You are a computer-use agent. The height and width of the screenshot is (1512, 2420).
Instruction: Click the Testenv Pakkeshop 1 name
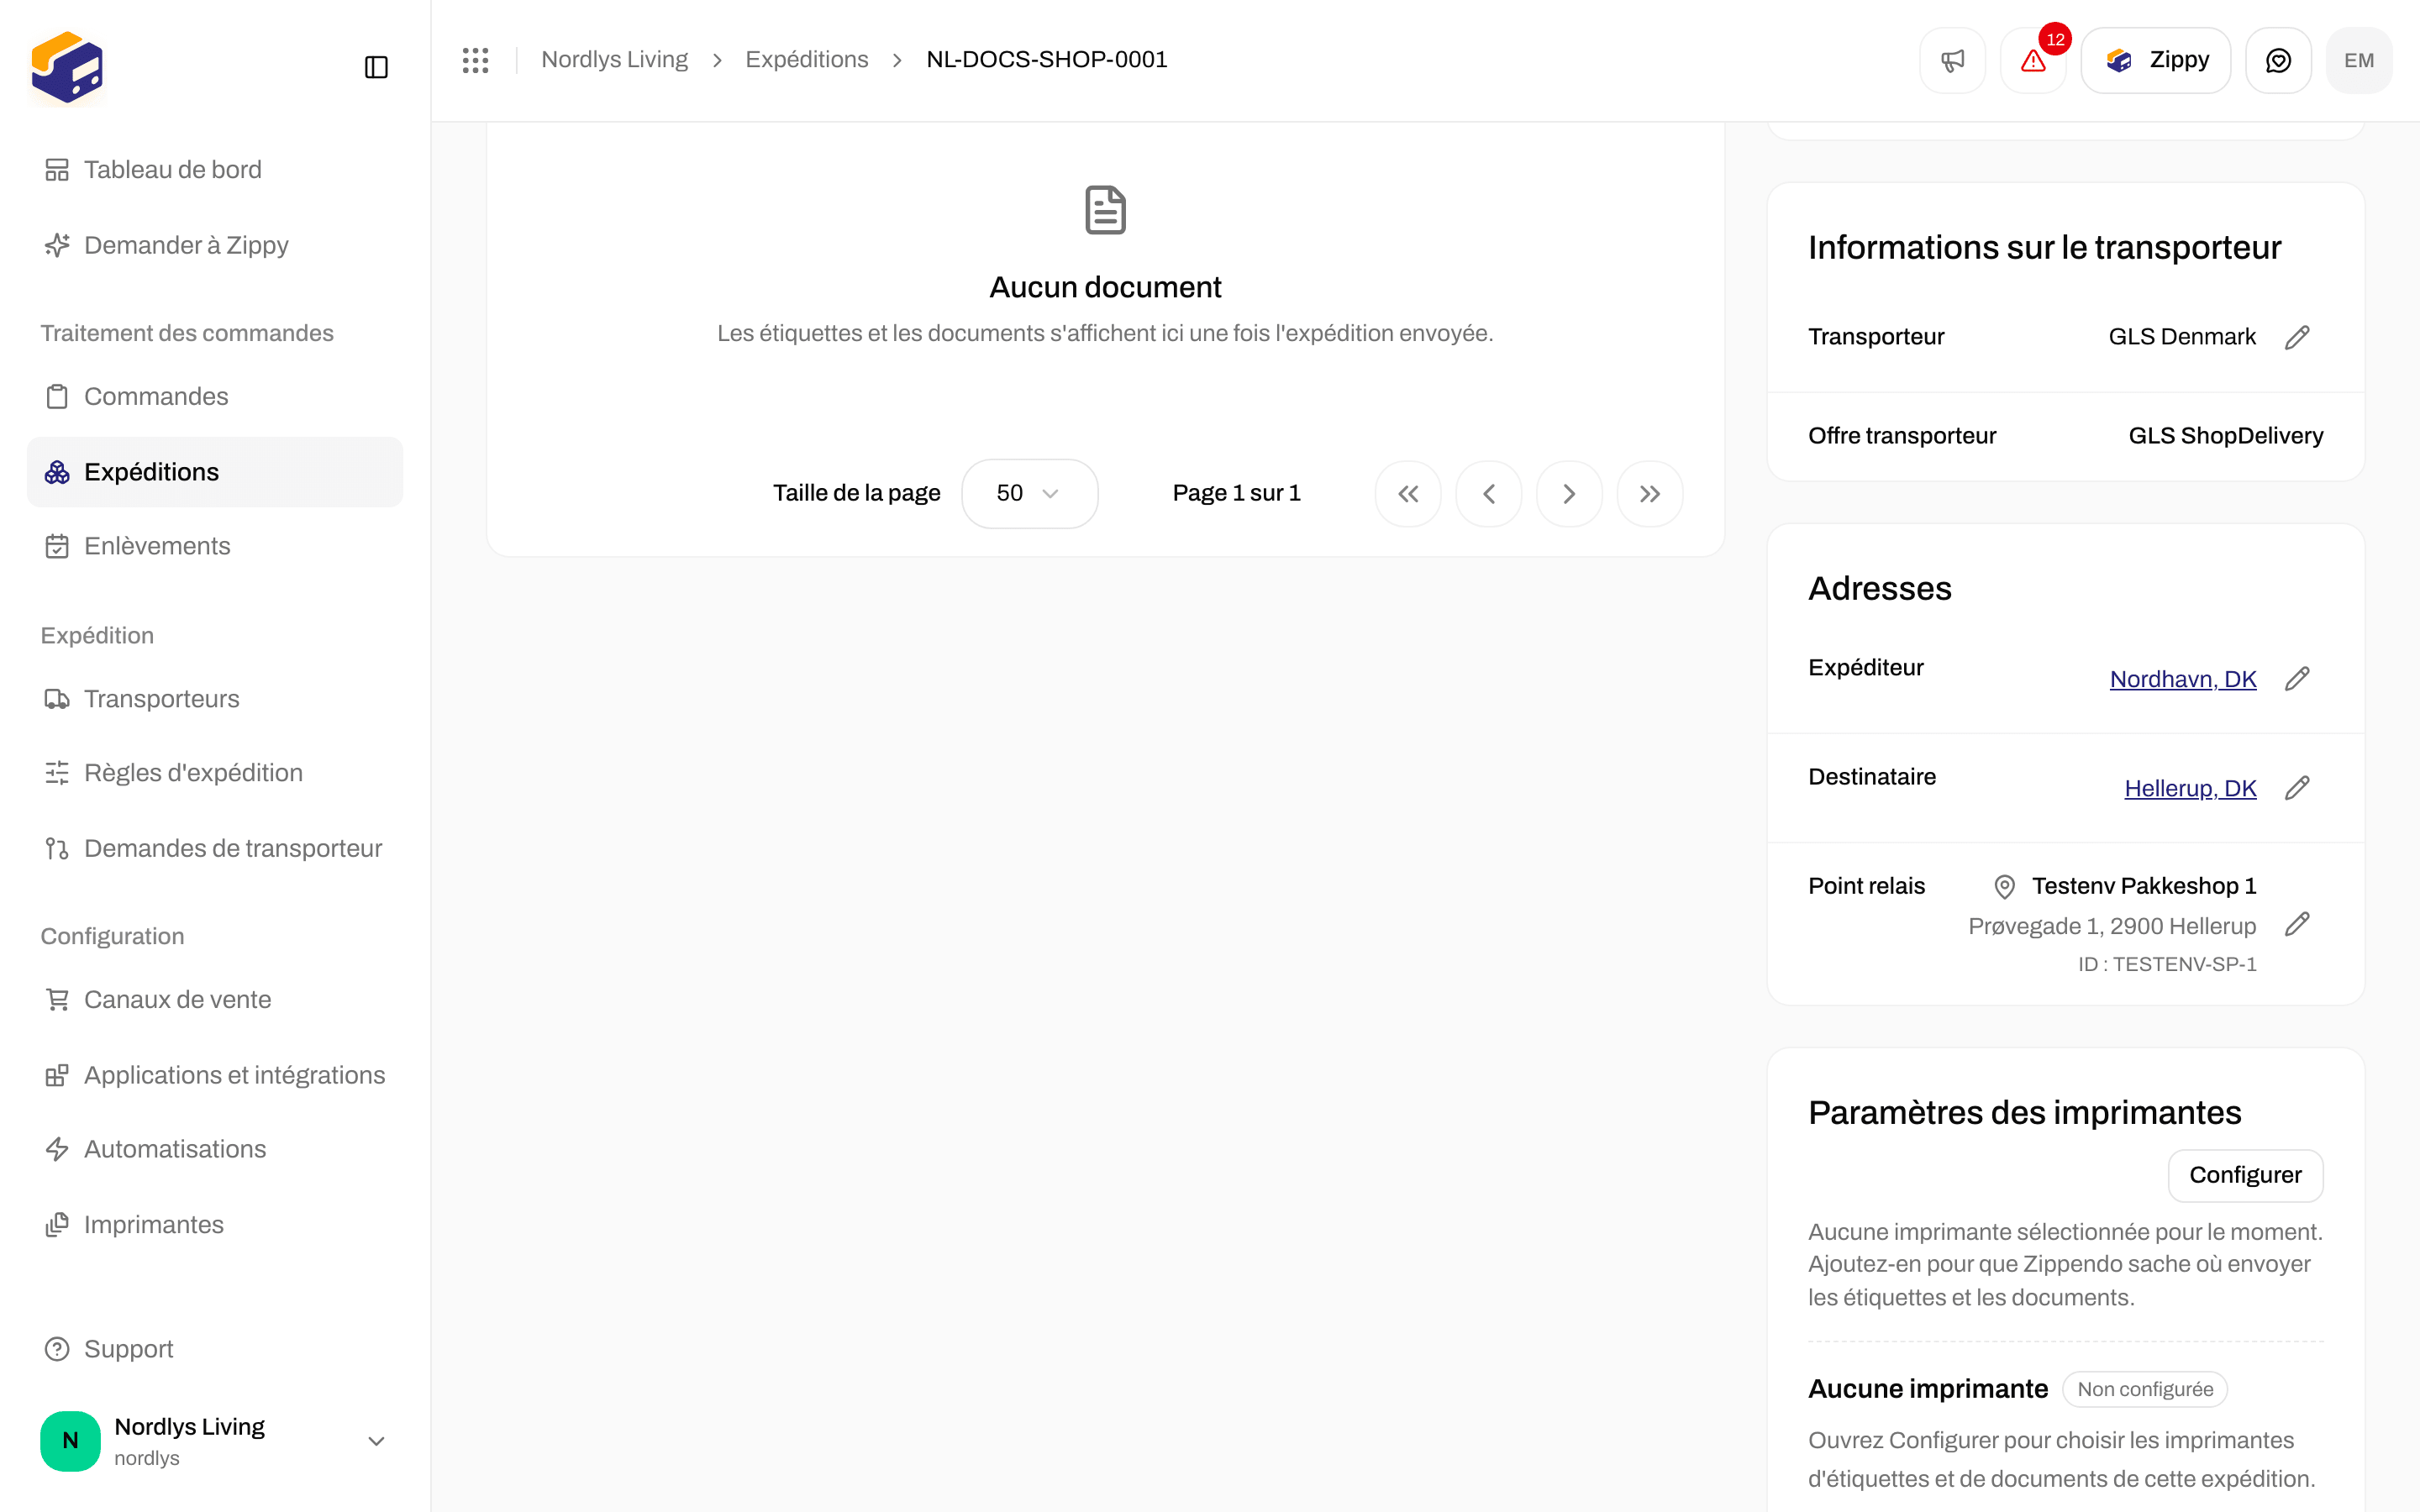2144,886
